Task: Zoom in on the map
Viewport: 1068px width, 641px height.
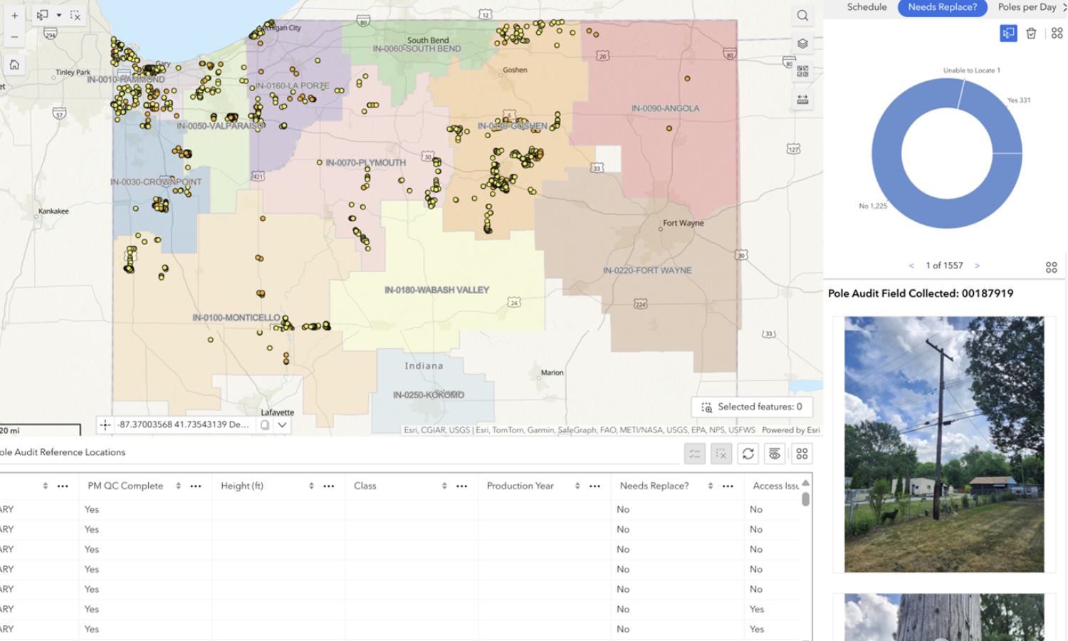Action: pyautogui.click(x=14, y=15)
